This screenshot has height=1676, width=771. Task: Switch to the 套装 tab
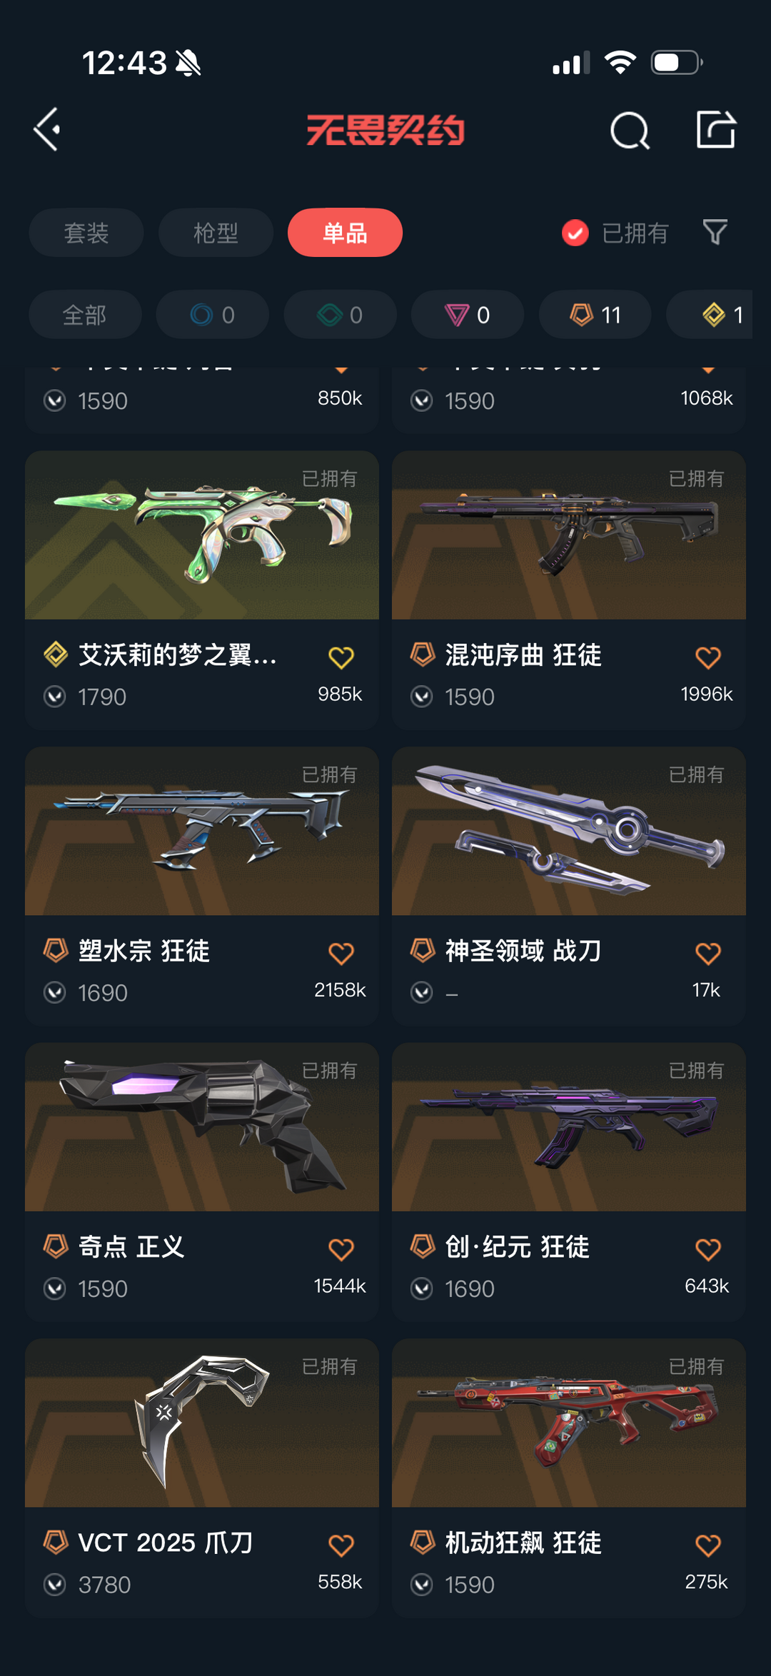point(86,233)
